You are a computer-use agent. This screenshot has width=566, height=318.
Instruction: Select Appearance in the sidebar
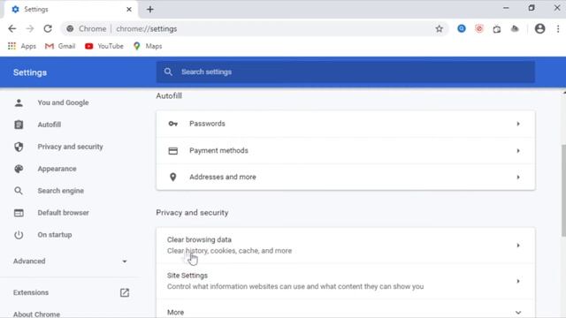(x=57, y=169)
